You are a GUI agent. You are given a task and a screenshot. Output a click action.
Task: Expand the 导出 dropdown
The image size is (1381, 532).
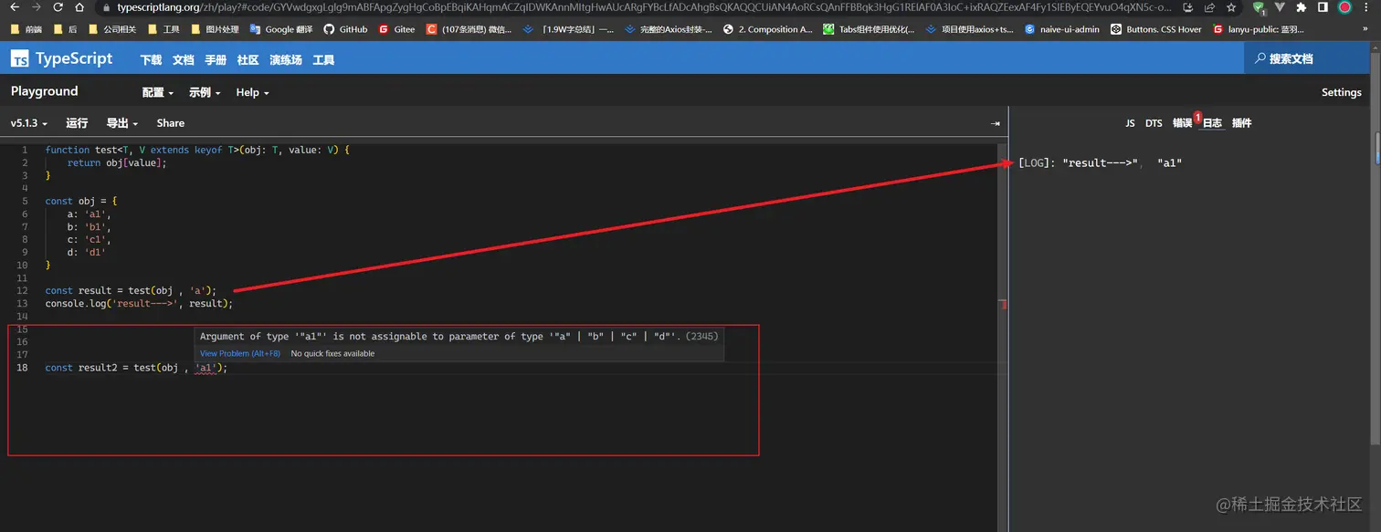(121, 123)
